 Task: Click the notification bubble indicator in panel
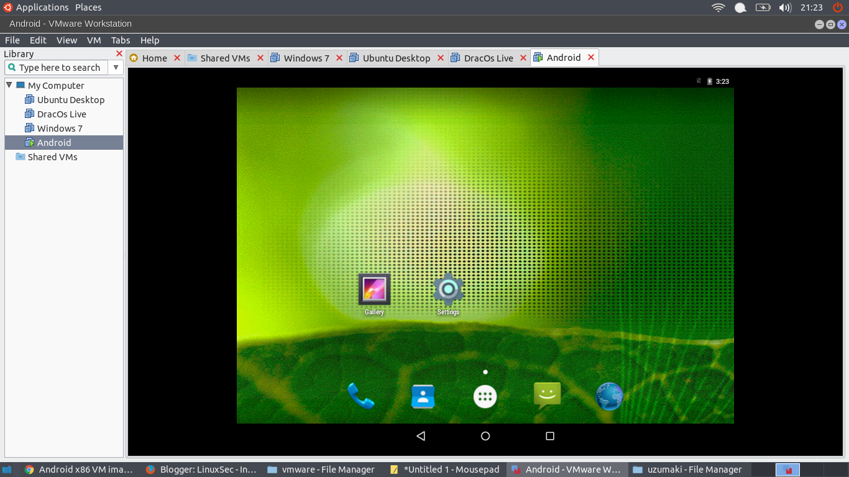[740, 7]
